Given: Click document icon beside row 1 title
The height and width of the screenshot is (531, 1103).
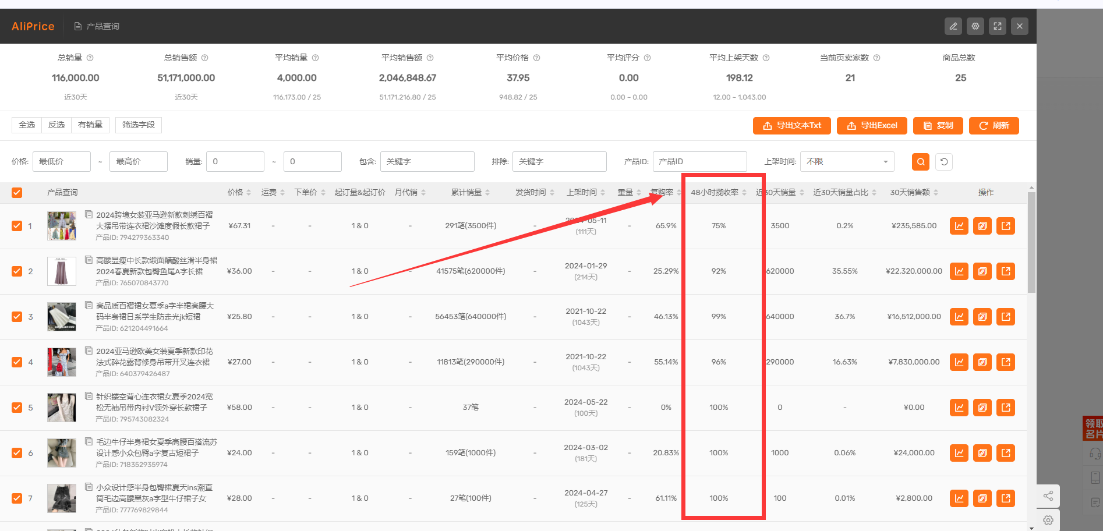Looking at the screenshot, I should 89,214.
